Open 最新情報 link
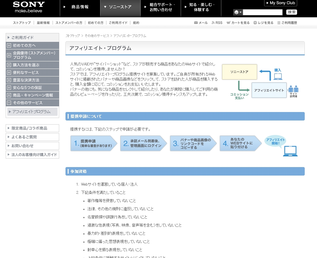This screenshot has width=317, height=258. (x=43, y=23)
